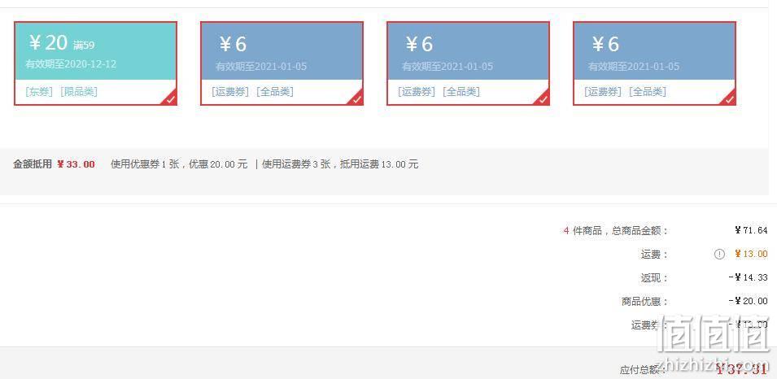The height and width of the screenshot is (379, 777).
Task: Click the info icon beside 运费 amount
Action: point(719,254)
